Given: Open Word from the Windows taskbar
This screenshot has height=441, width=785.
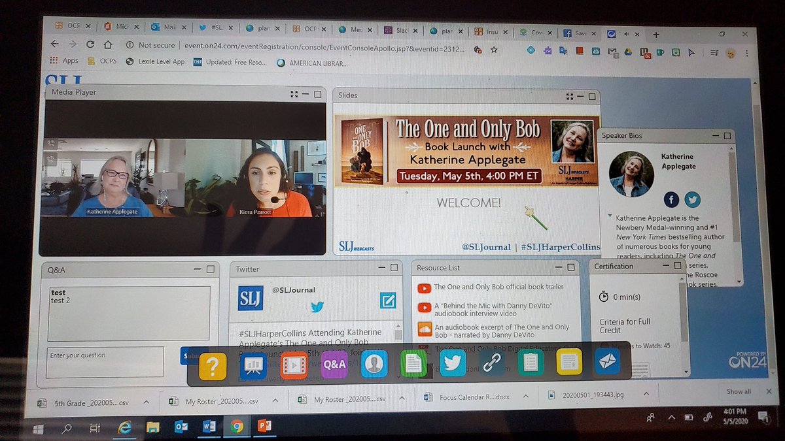Looking at the screenshot, I should click(x=209, y=427).
